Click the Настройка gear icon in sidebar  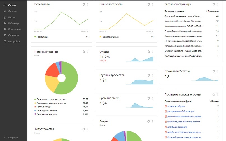(5, 41)
